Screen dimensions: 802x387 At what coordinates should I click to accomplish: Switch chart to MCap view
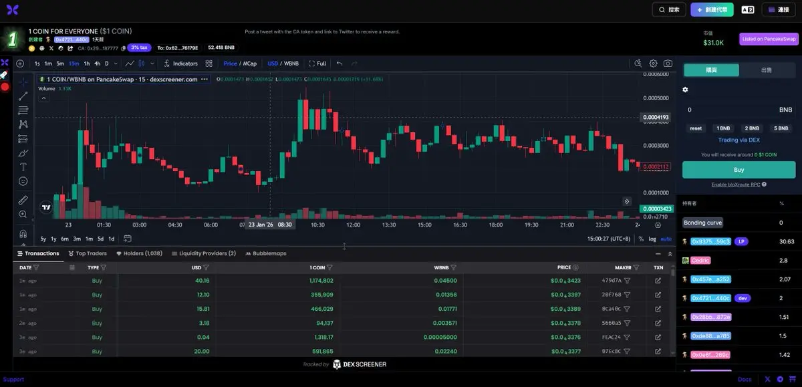point(250,63)
